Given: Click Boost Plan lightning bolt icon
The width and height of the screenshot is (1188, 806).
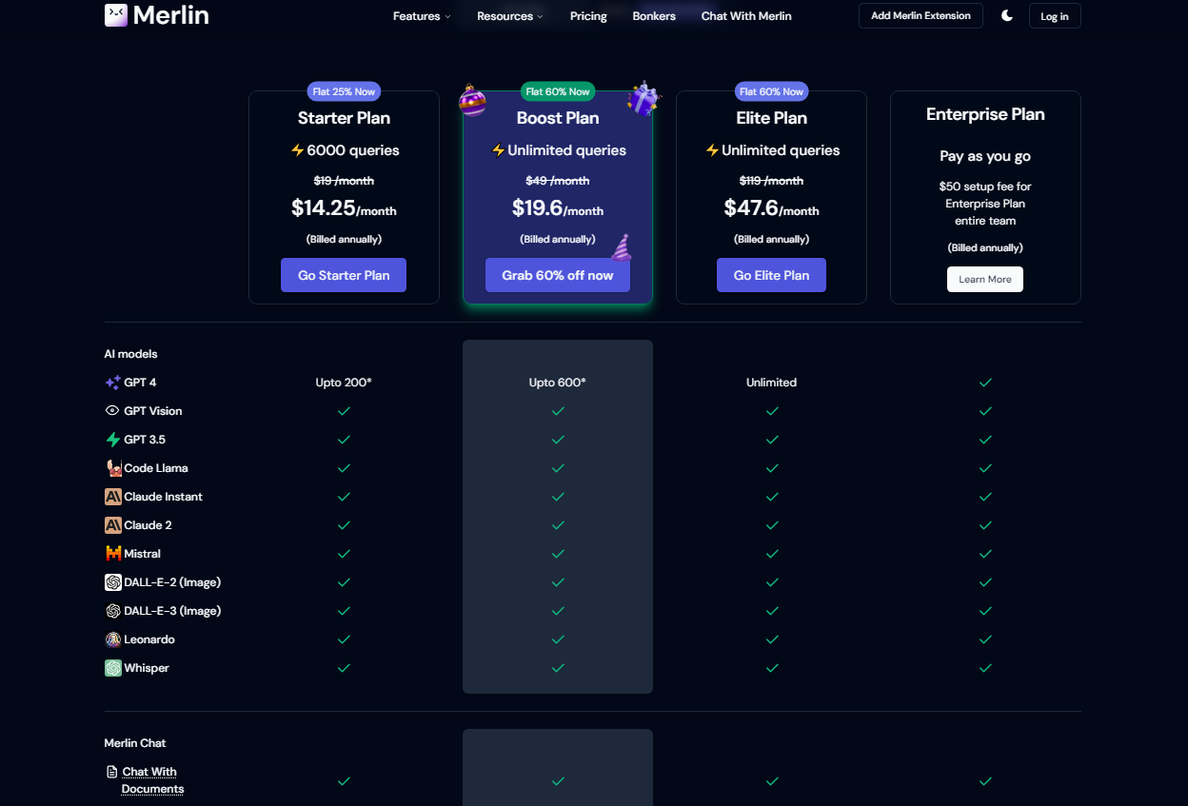Looking at the screenshot, I should (498, 150).
